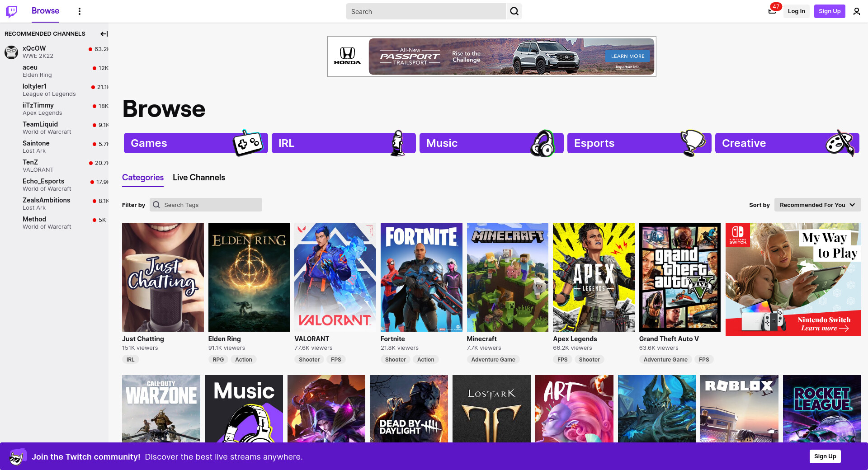
Task: Click Sign Up in the bottom banner
Action: [x=825, y=456]
